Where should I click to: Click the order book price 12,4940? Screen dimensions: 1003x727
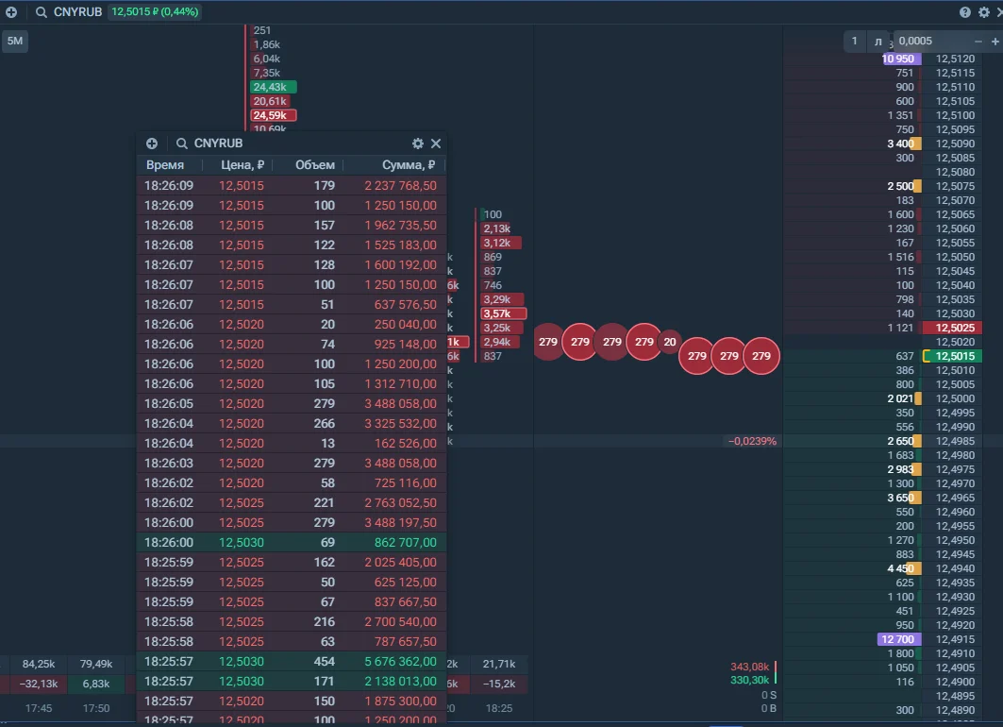point(955,569)
